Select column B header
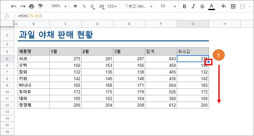Image resolution: width=254 pixels, height=136 pixels. pyautogui.click(x=34, y=24)
